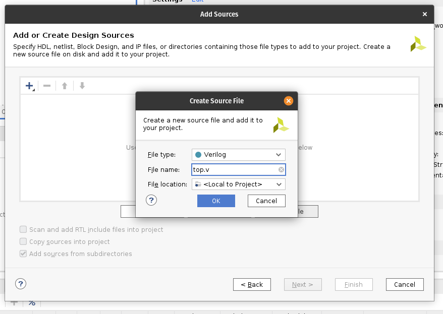This screenshot has width=443, height=314.
Task: Click the minus Remove source icon
Action: pyautogui.click(x=47, y=86)
